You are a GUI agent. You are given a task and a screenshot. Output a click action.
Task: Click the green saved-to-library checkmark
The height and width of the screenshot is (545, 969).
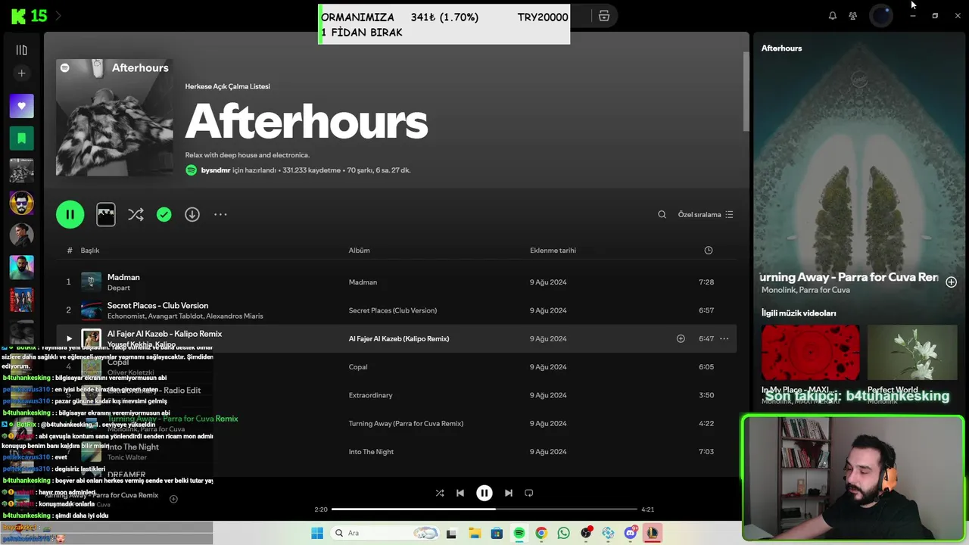coord(164,215)
